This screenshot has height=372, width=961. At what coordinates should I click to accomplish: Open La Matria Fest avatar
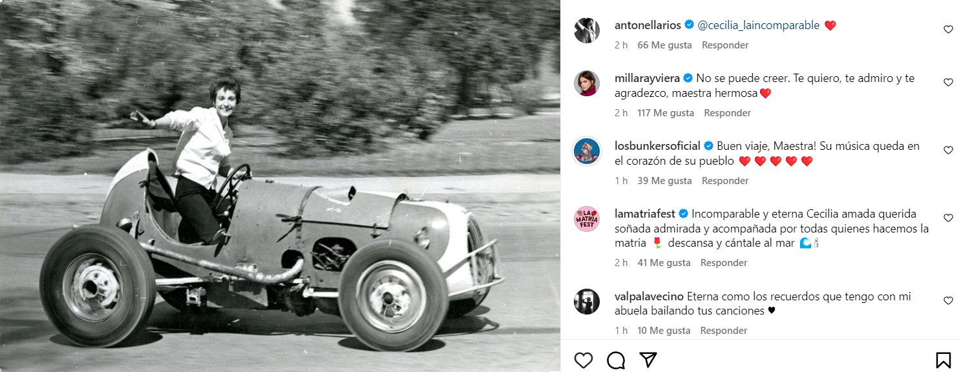(587, 219)
